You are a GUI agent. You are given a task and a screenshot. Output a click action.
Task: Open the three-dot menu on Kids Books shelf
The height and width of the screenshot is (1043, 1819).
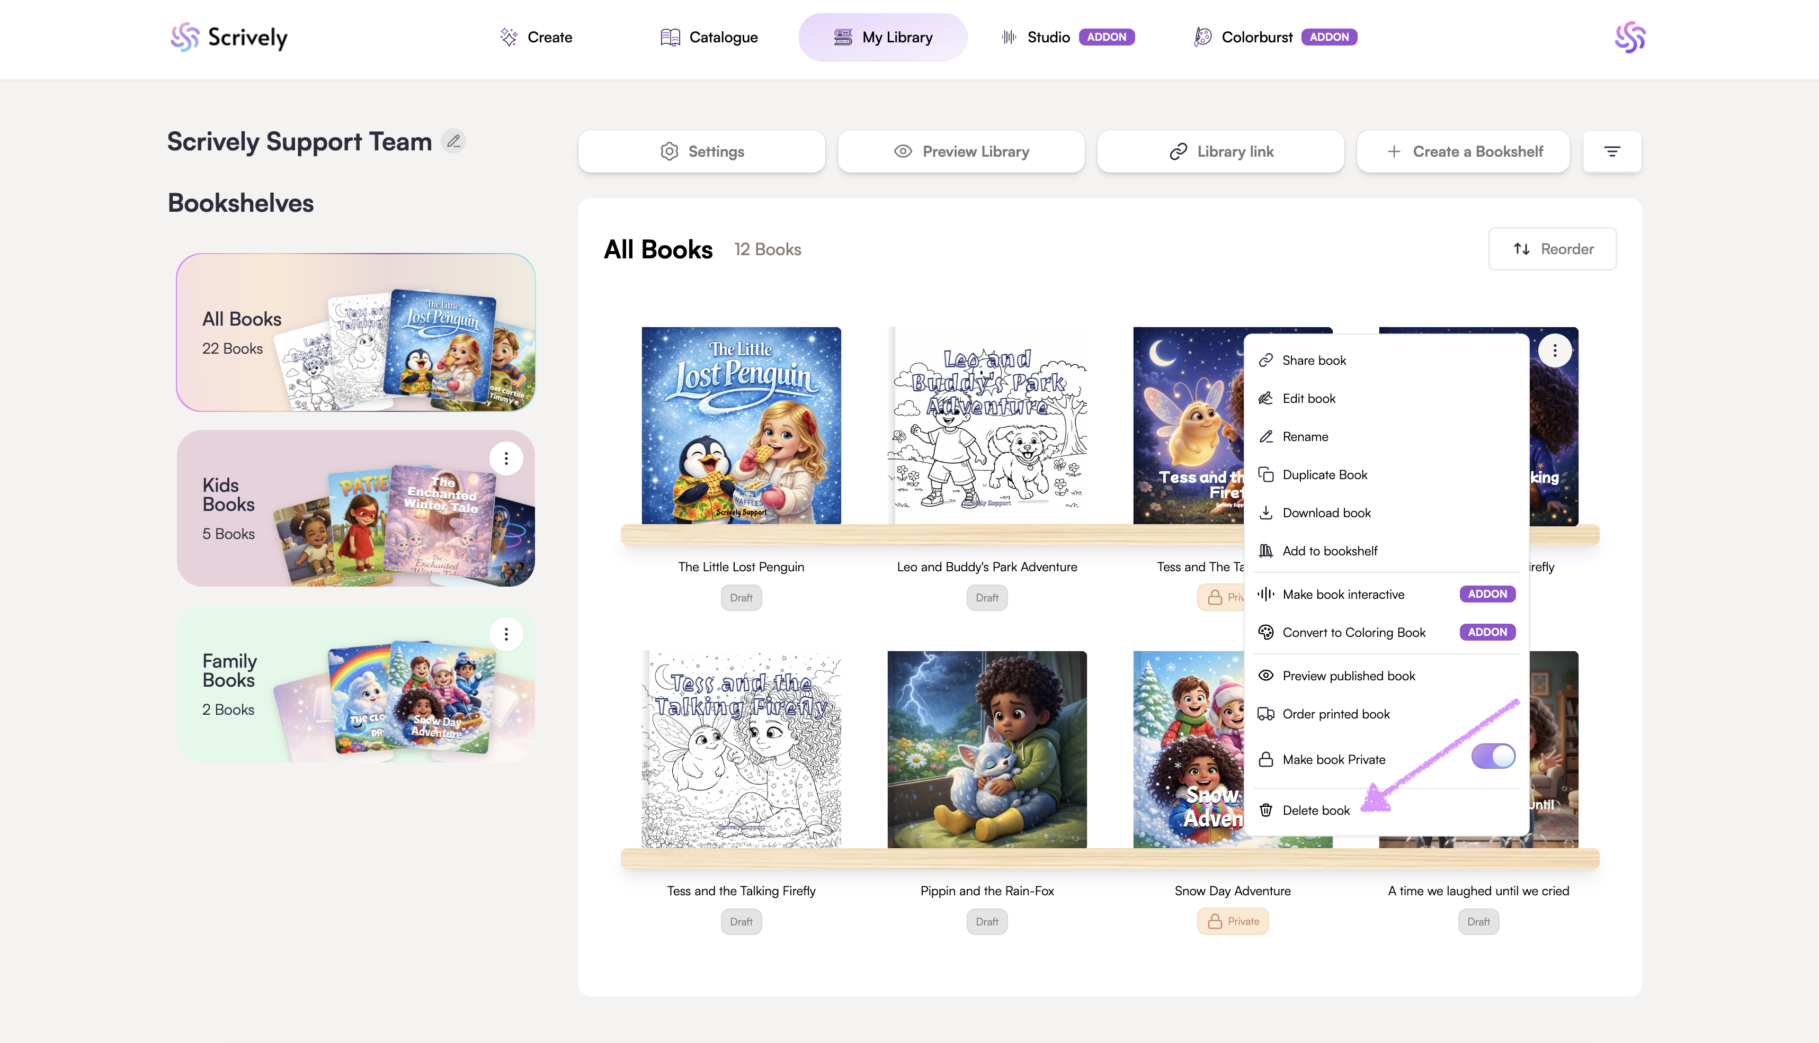pos(506,458)
